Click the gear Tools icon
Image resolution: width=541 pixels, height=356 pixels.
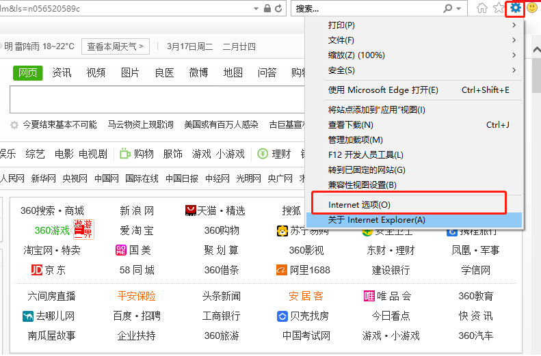click(x=516, y=8)
